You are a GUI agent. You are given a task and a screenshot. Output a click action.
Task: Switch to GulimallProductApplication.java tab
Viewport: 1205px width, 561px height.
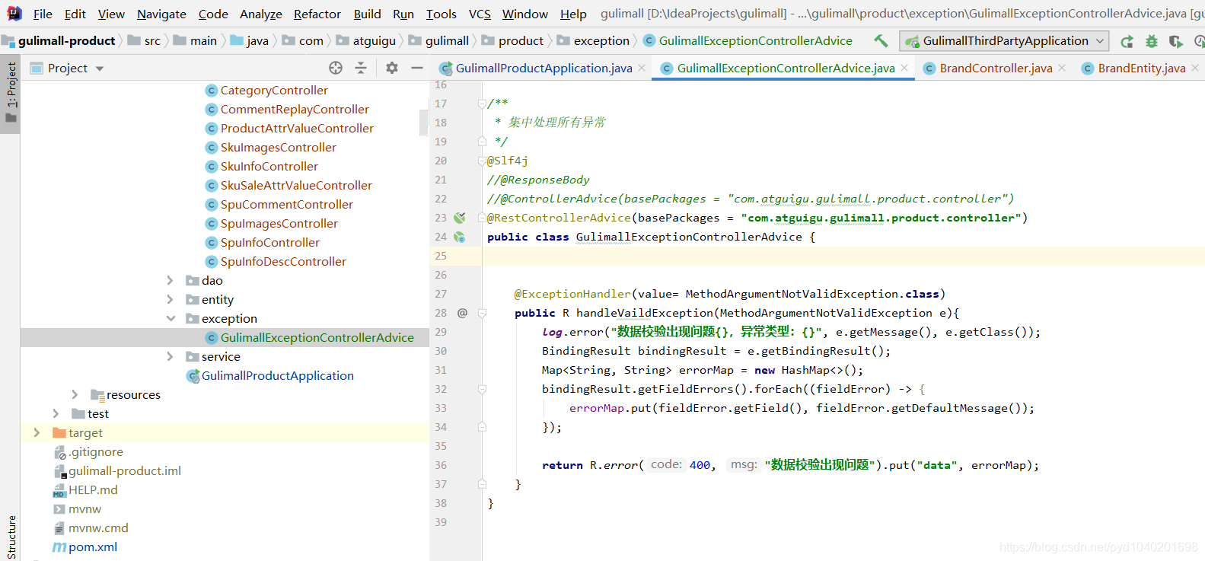tap(536, 68)
